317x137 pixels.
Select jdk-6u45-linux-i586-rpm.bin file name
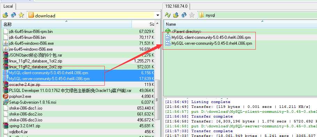31,32
